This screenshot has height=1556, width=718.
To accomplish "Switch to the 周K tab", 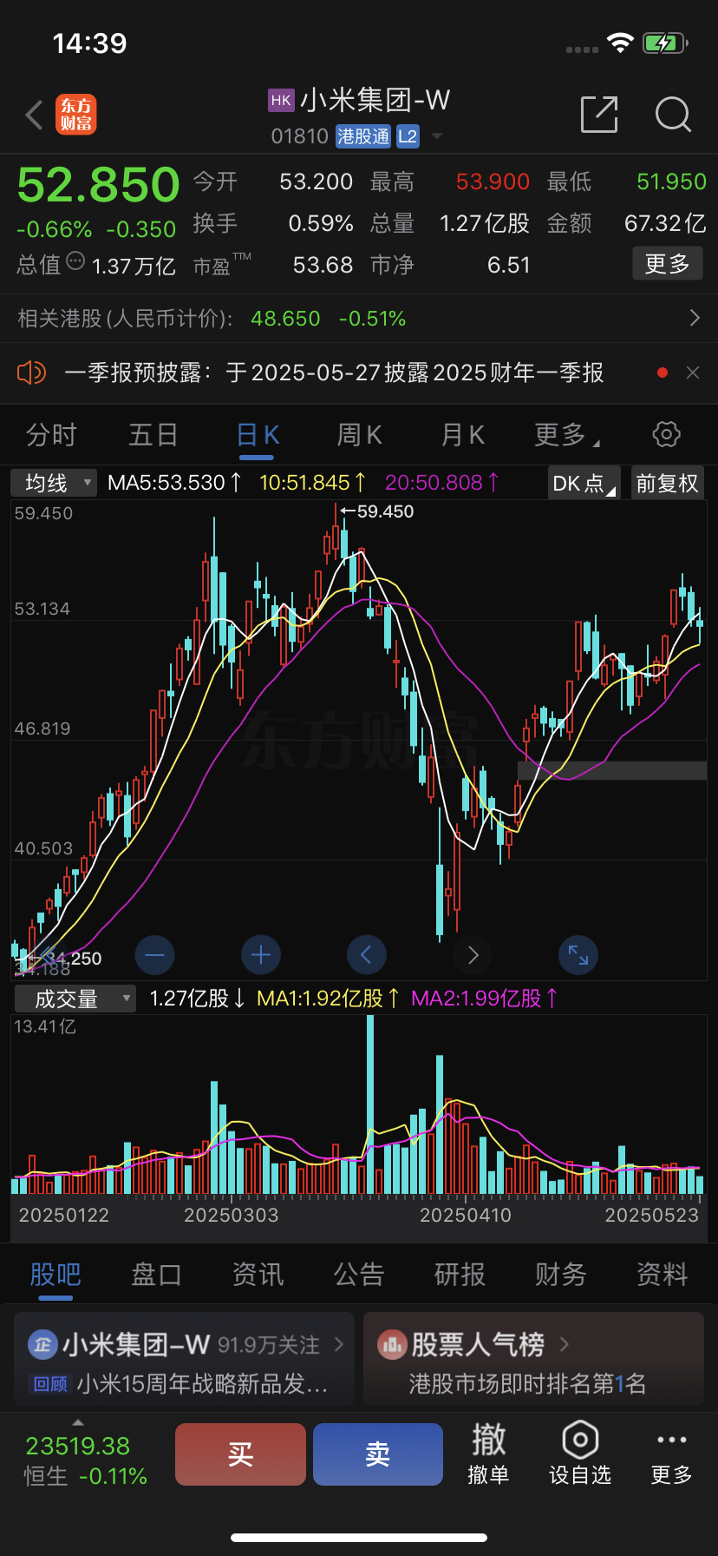I will pos(359,435).
